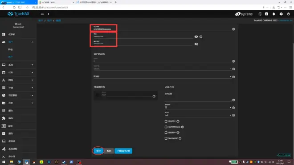294x165 pixels.
Task: Open help for the zsh shell dropdown
Action: [x=233, y=115]
